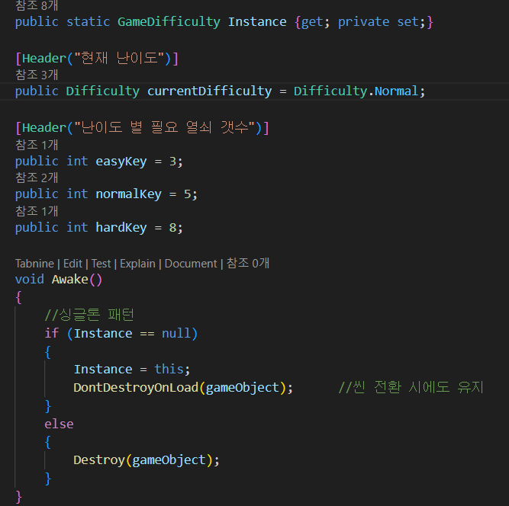Click the Header attribute with '현재 난이도'
The image size is (509, 506).
pos(97,59)
